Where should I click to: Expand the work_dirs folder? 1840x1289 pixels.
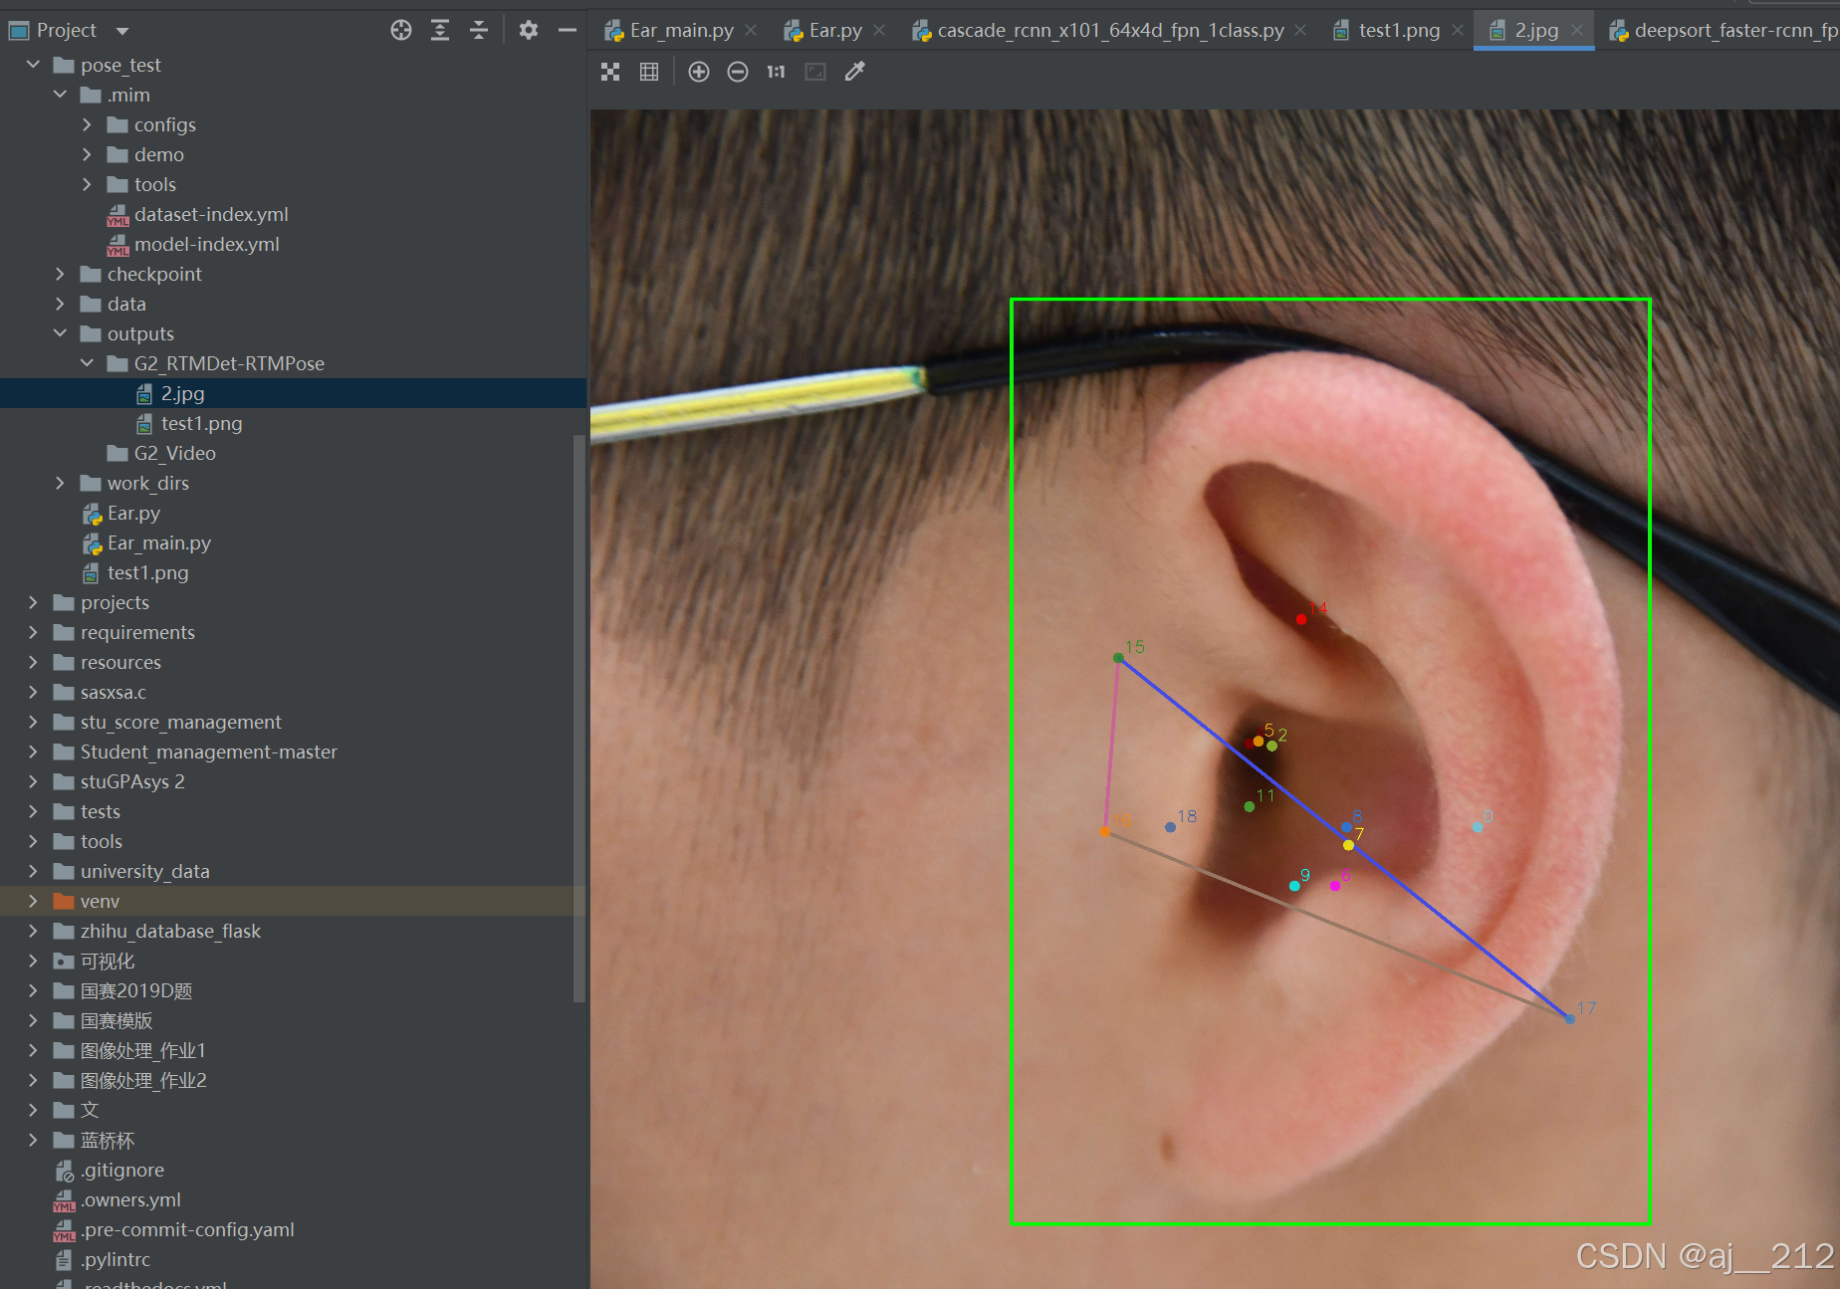(60, 483)
